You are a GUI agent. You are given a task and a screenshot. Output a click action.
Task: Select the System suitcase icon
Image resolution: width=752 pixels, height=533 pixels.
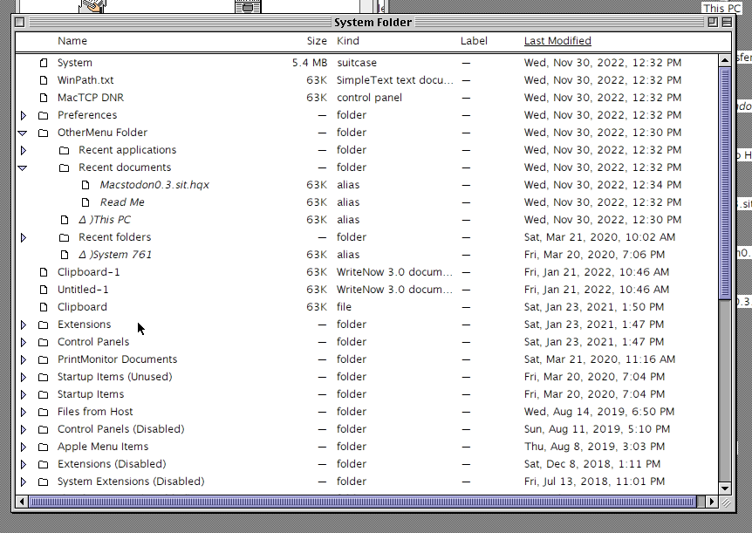(x=45, y=63)
